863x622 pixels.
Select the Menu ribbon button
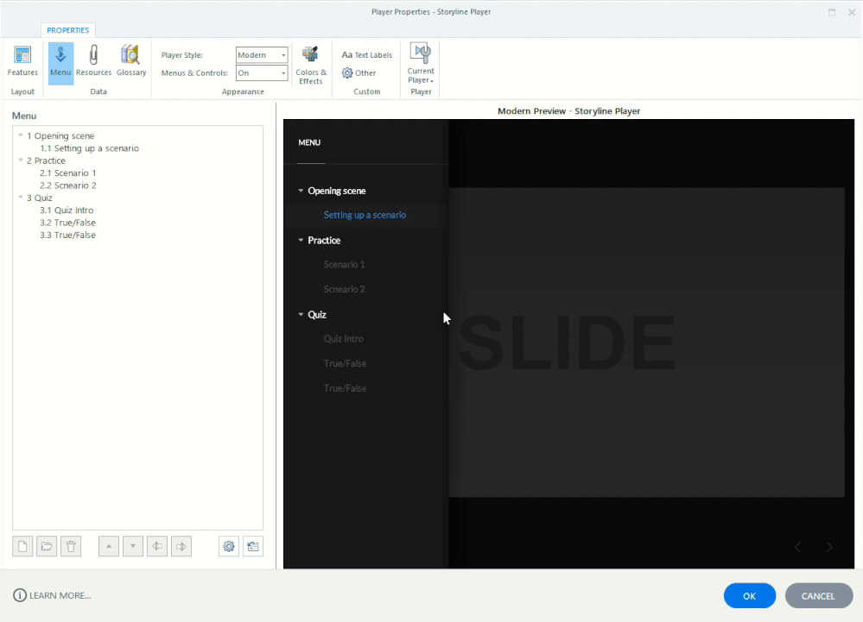(x=60, y=61)
